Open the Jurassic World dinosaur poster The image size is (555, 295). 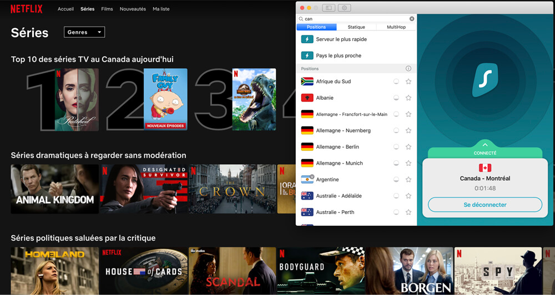pyautogui.click(x=254, y=99)
